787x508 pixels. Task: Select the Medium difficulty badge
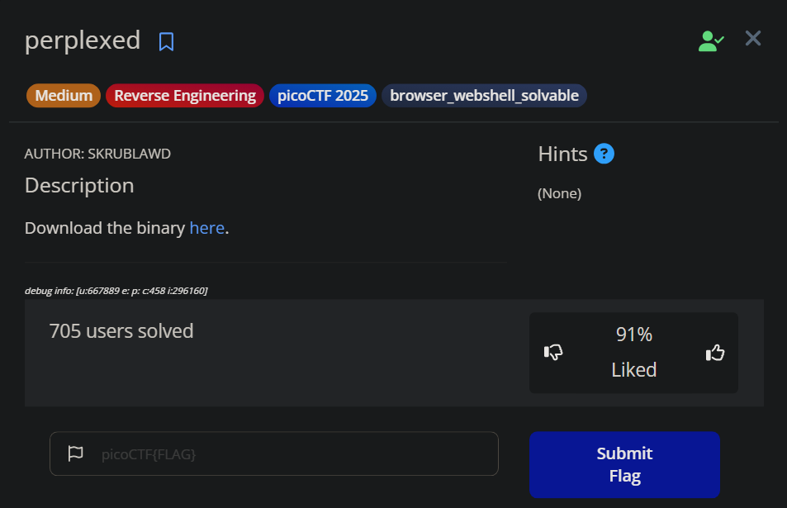(63, 95)
